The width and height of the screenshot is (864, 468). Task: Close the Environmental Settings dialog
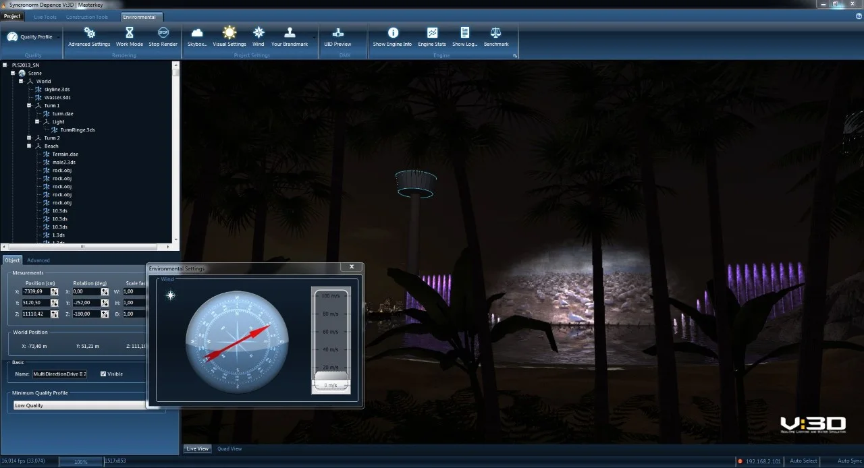[x=352, y=267]
